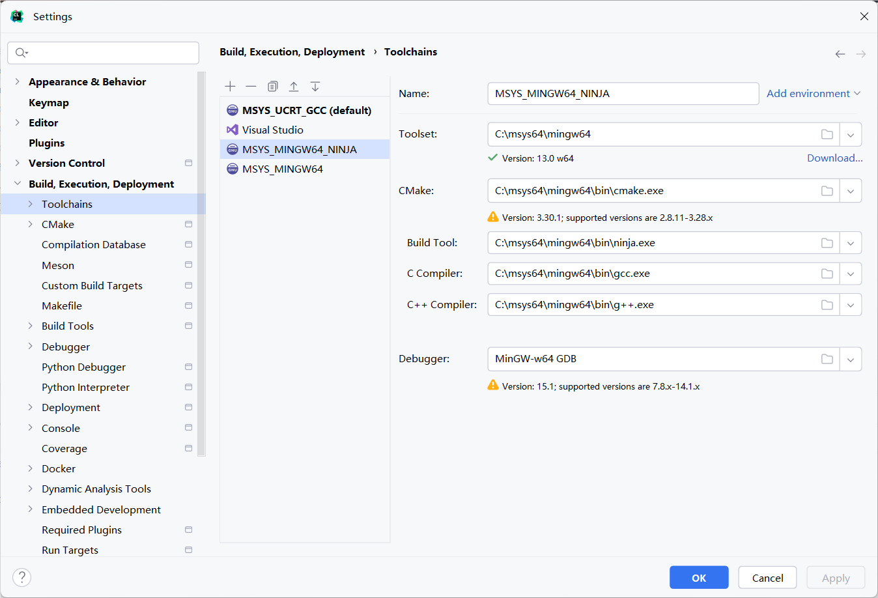Open the Debugger selection dropdown
878x598 pixels.
tap(851, 360)
